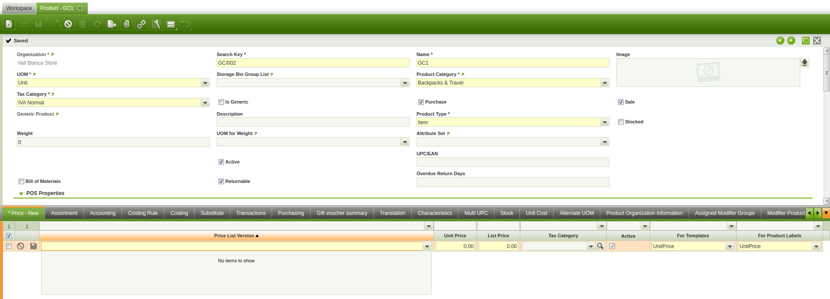This screenshot has height=299, width=830.
Task: Click the image upload arrow icon
Action: pyautogui.click(x=804, y=63)
